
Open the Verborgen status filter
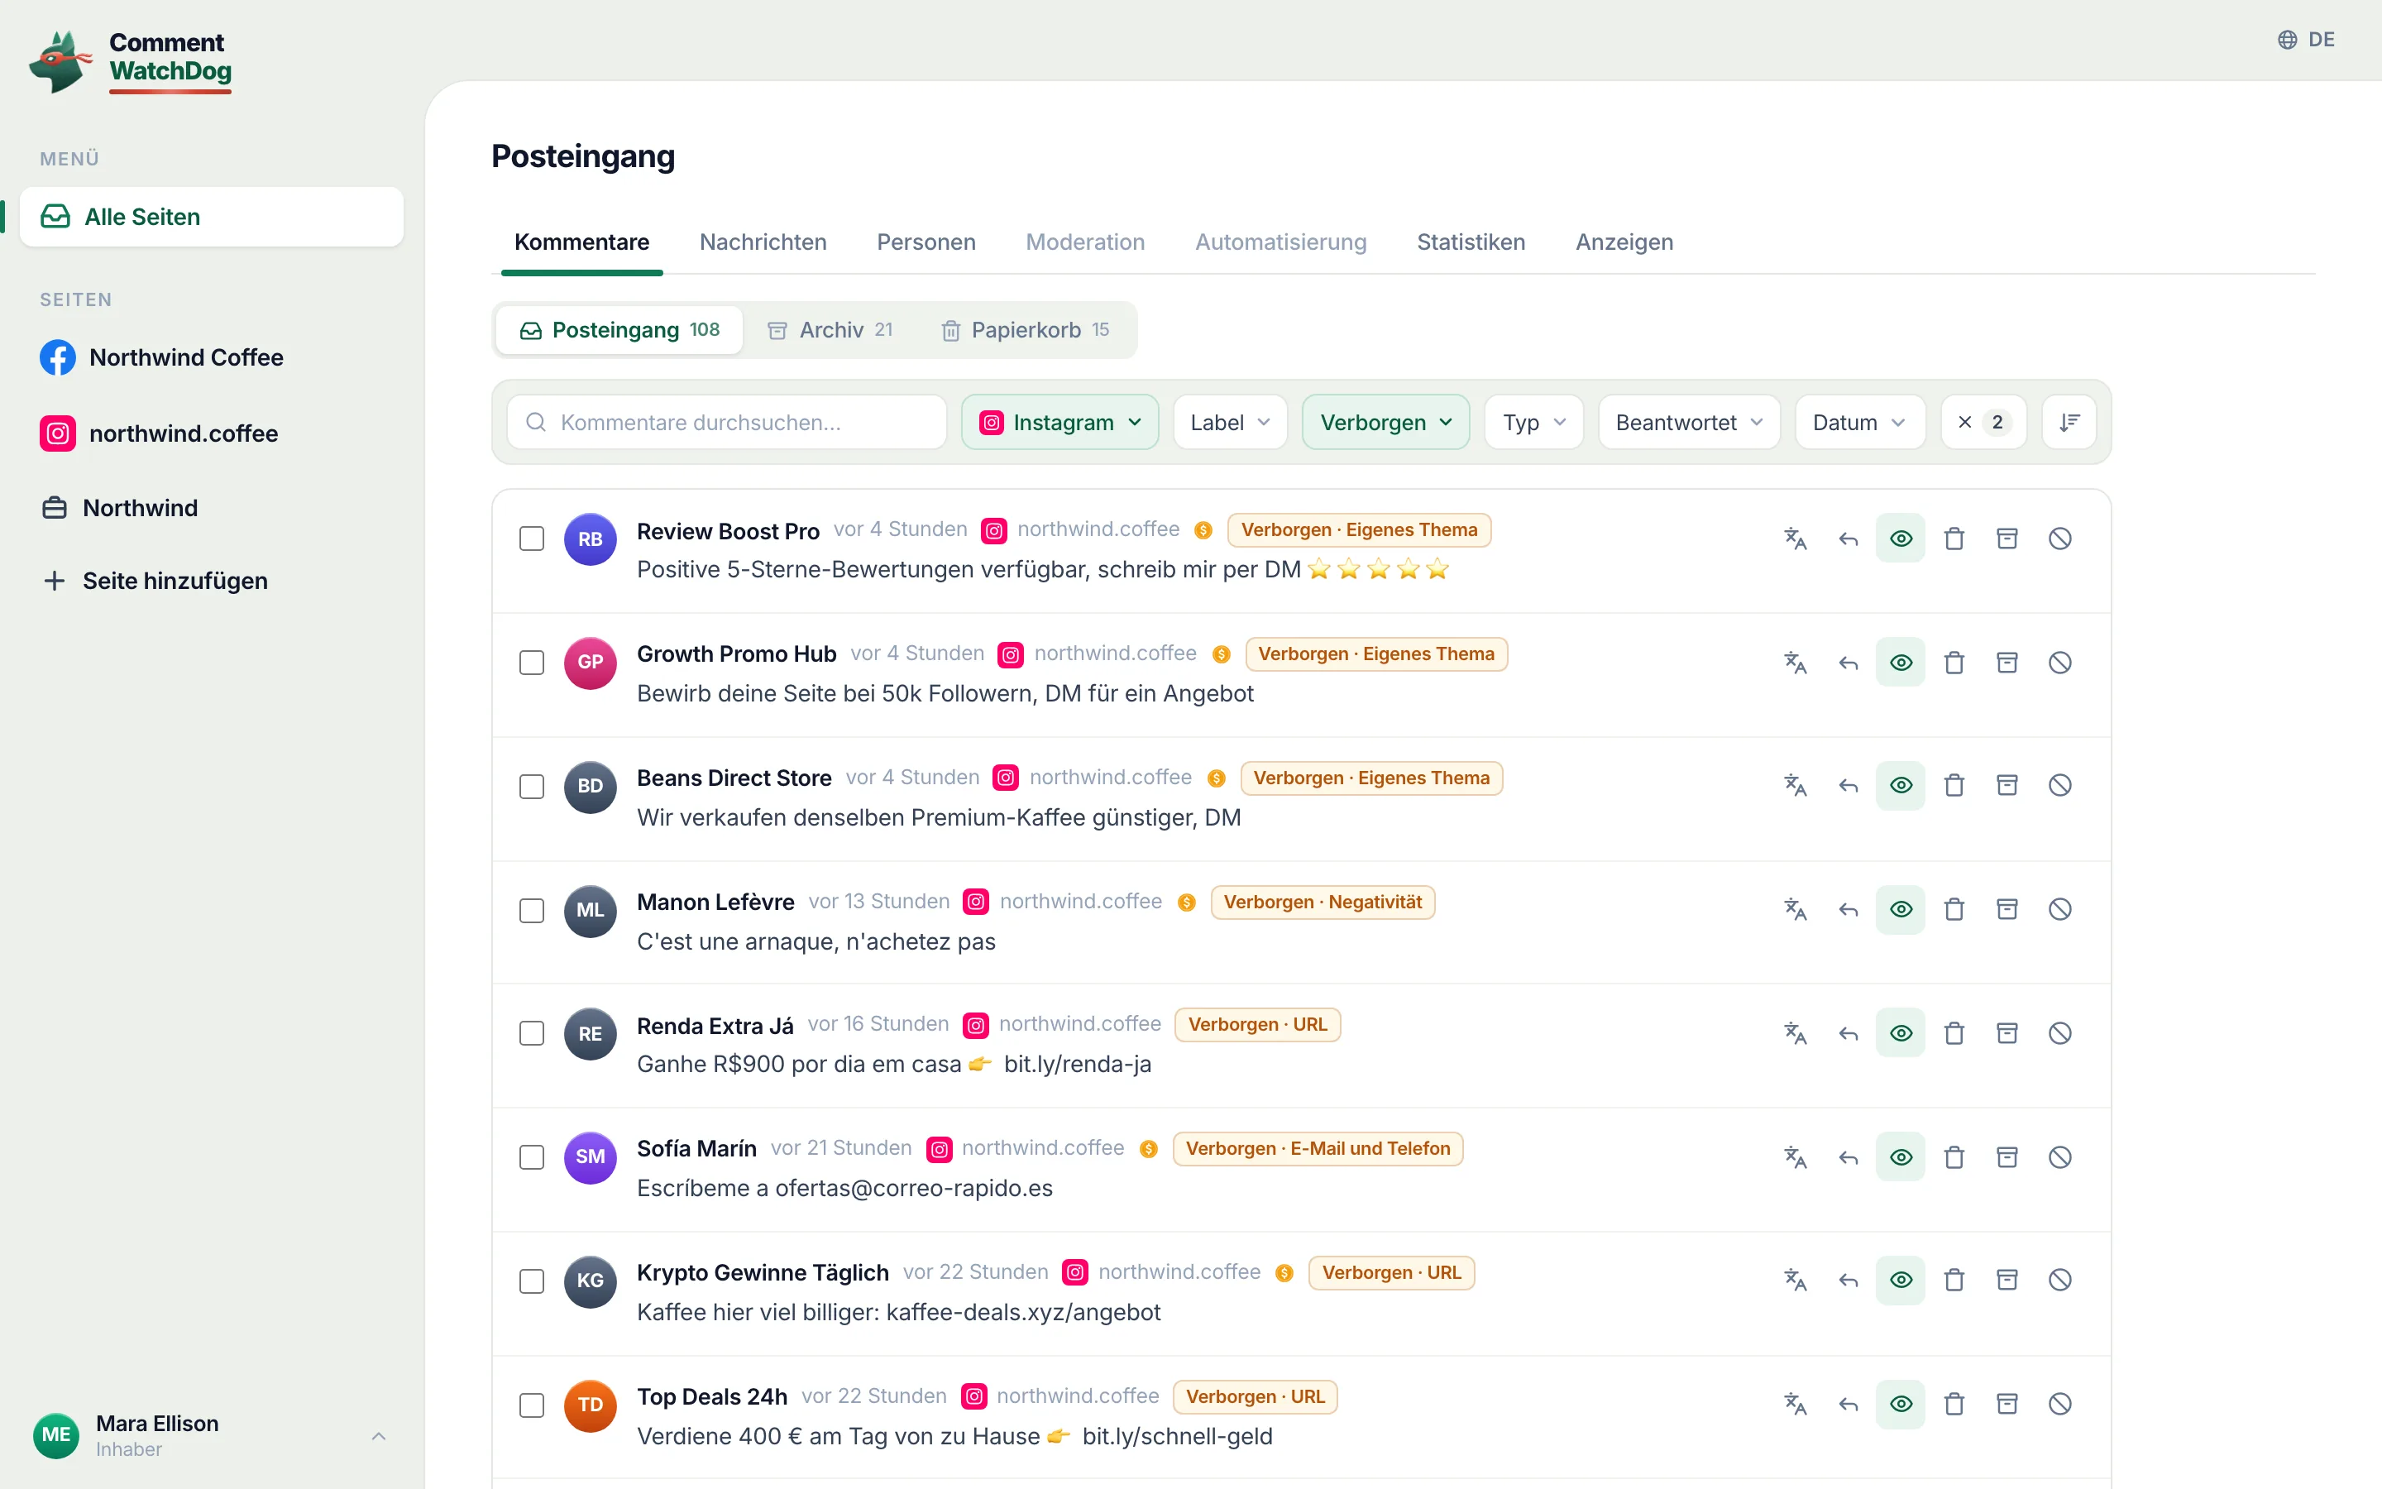[1386, 423]
